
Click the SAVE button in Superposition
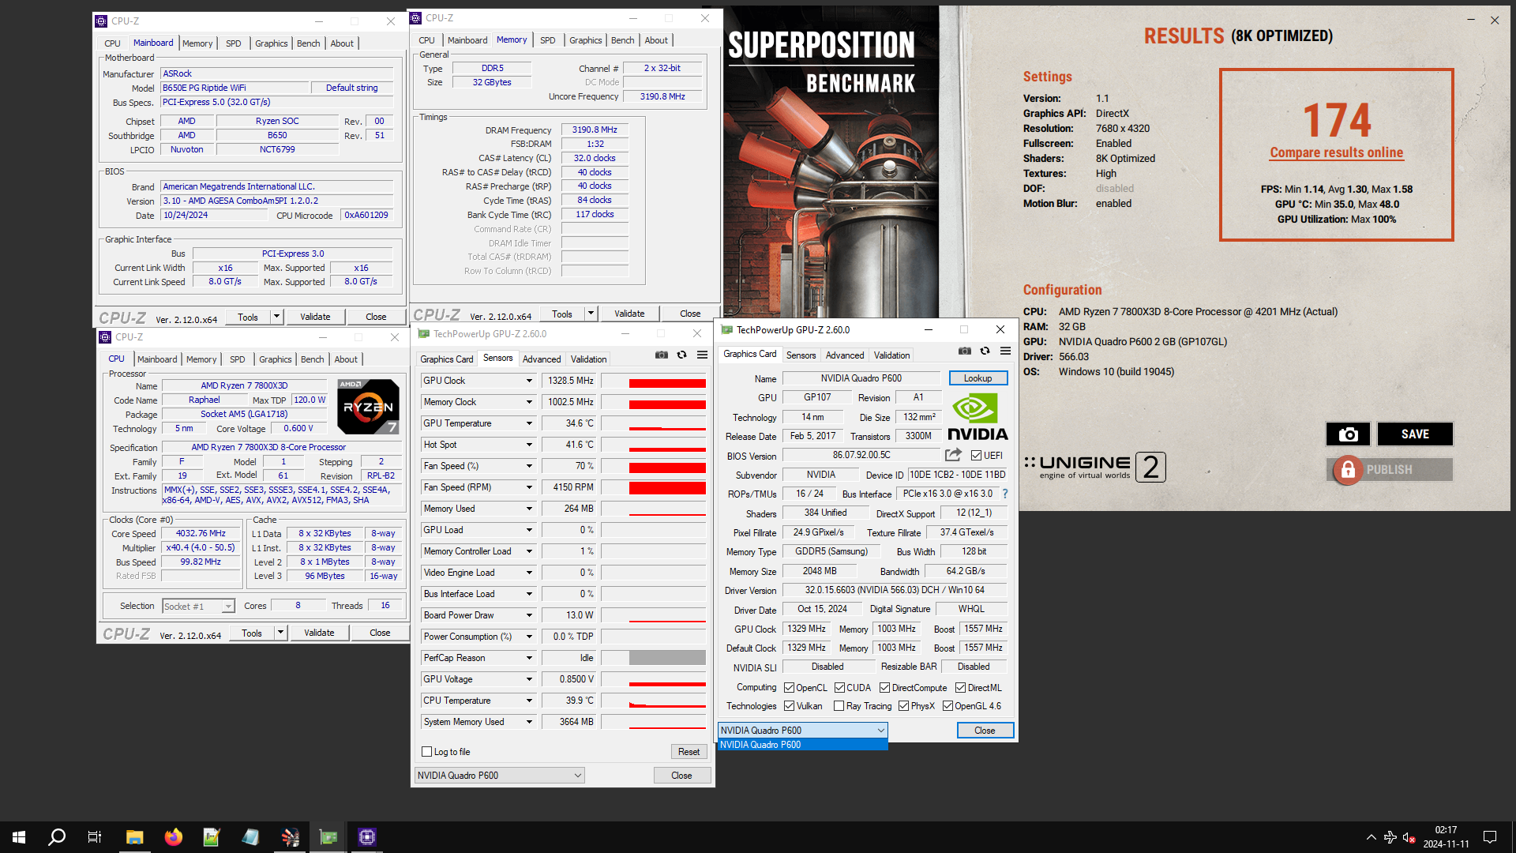(1415, 434)
